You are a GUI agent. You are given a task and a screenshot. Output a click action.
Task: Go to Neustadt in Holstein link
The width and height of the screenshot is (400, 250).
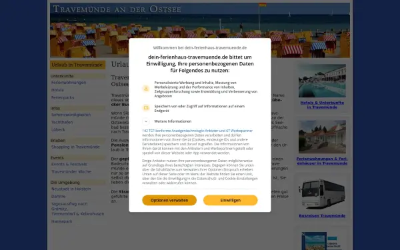71,189
